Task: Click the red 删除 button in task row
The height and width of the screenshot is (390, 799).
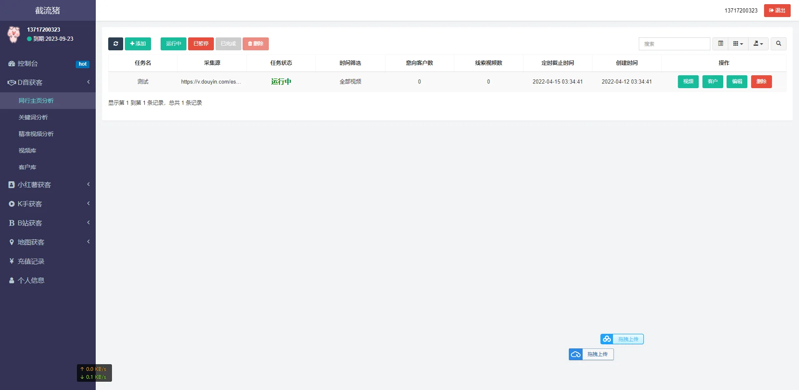Action: click(761, 81)
